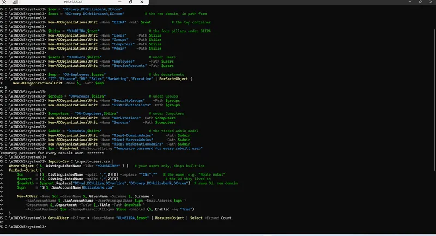Click the comment "# same OU, new domain"
This screenshot has height=236, width=436.
click(216, 183)
